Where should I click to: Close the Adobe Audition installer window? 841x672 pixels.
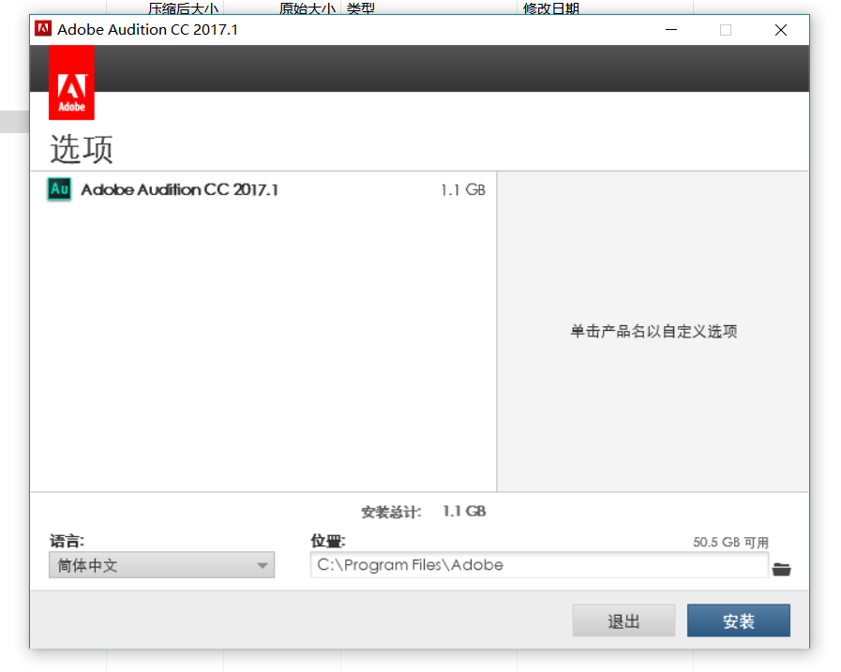pyautogui.click(x=780, y=29)
